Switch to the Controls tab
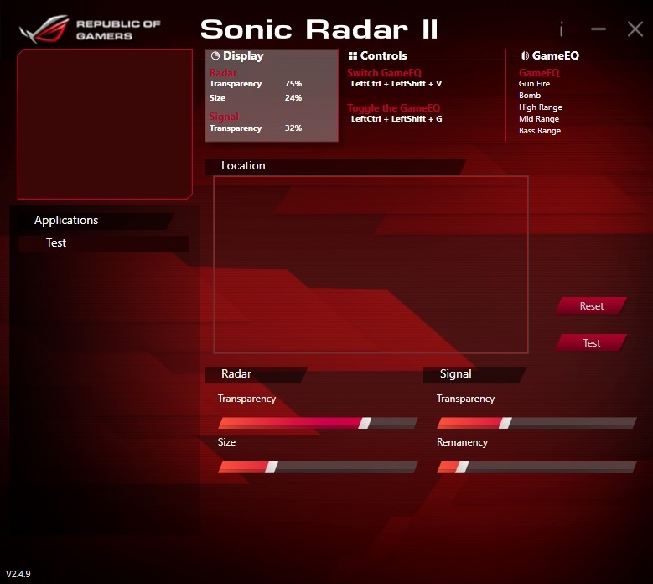 click(424, 95)
